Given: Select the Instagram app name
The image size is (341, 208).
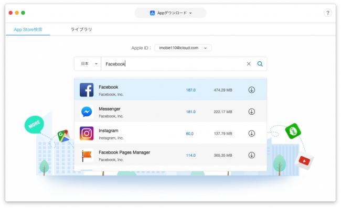Looking at the screenshot, I should coord(109,130).
